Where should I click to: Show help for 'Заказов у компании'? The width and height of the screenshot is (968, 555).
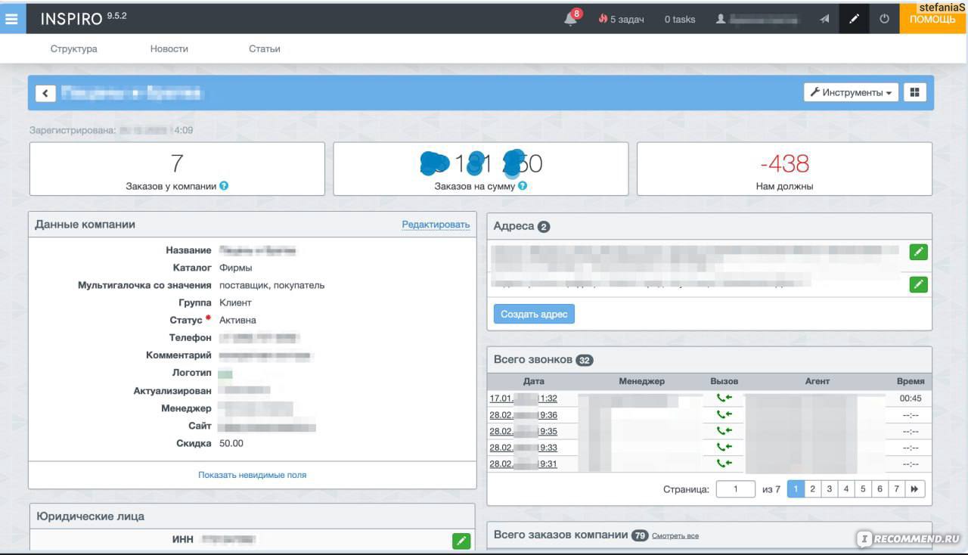click(x=224, y=185)
